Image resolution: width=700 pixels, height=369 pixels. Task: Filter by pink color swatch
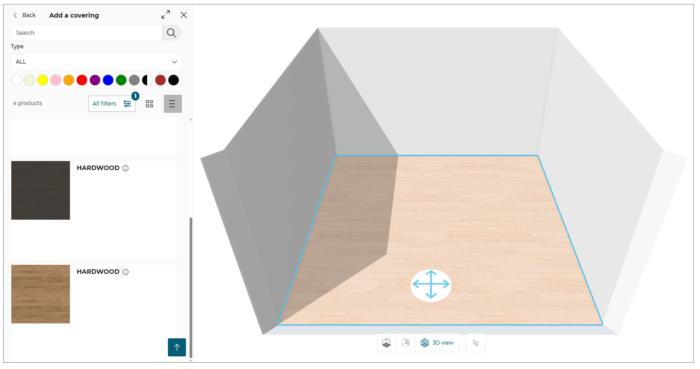(56, 80)
